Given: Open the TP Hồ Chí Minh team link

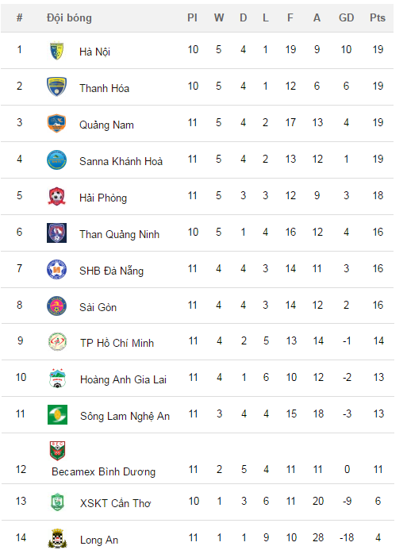Looking at the screenshot, I should tap(117, 343).
